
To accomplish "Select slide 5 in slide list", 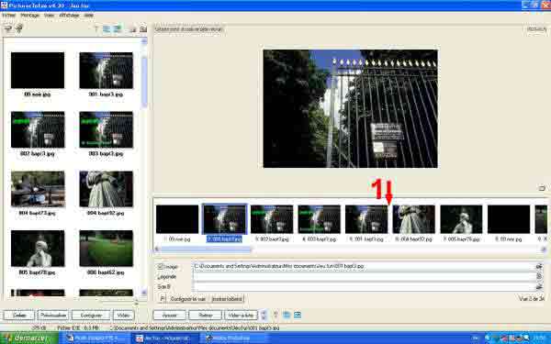I will 366,219.
